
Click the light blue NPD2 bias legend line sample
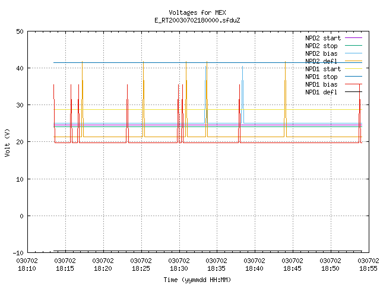pos(353,53)
